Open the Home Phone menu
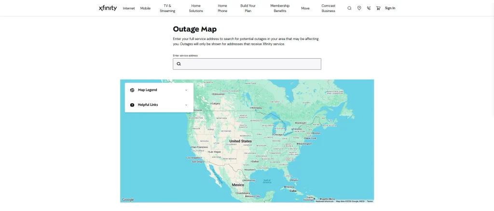This screenshot has height=211, width=494. click(x=222, y=8)
